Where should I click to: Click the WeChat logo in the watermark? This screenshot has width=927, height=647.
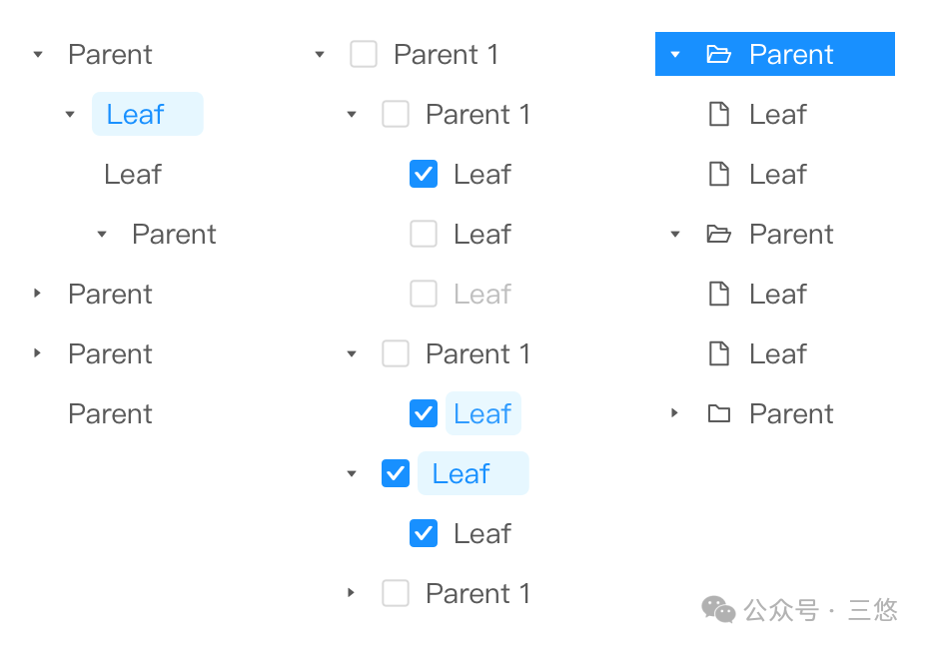718,608
